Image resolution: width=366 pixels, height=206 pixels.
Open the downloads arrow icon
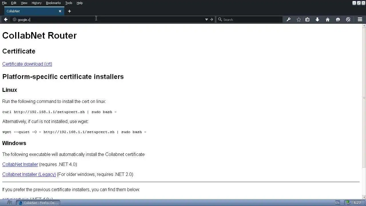tap(317, 19)
